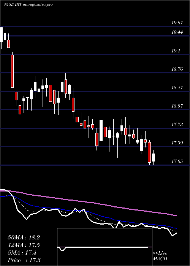The width and height of the screenshot is (190, 266).
Task: Click the 17.05 price level label
Action: point(177,161)
